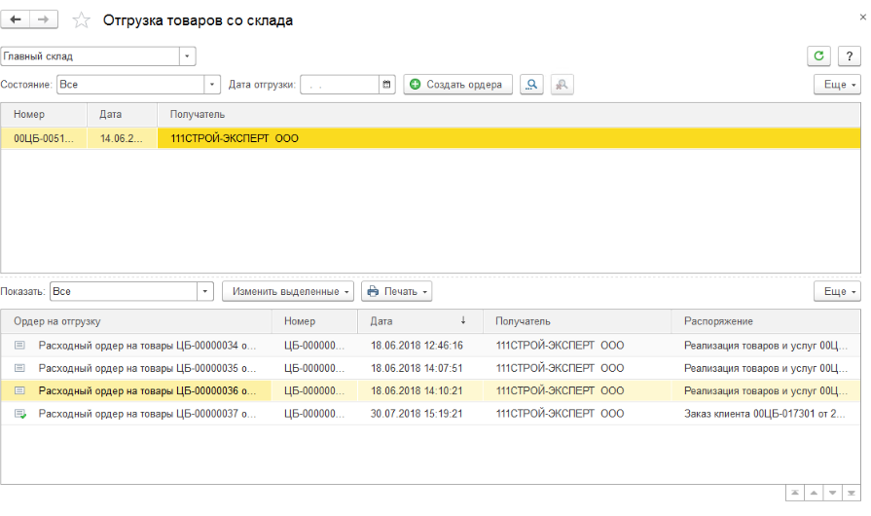Image resolution: width=871 pixels, height=516 pixels.
Task: Open calendar picker for Дата отгрузки
Action: pos(387,85)
